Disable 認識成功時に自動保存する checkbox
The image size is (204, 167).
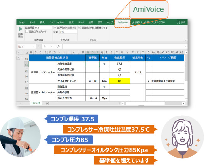[x=79, y=28]
